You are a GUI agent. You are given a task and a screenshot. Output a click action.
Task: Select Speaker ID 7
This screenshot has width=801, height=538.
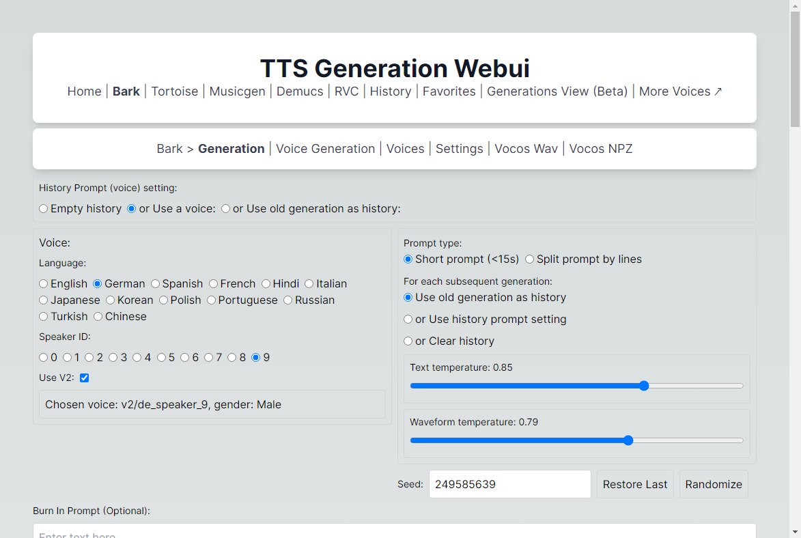(x=208, y=357)
